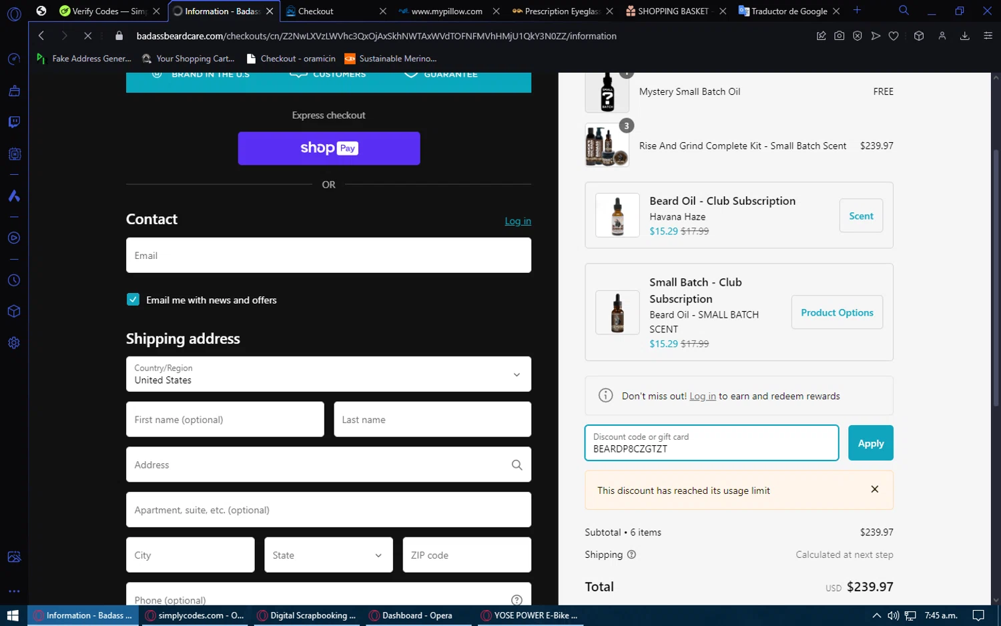Image resolution: width=1001 pixels, height=626 pixels.
Task: Open Settings gear in Opera sidebar
Action: click(x=14, y=343)
